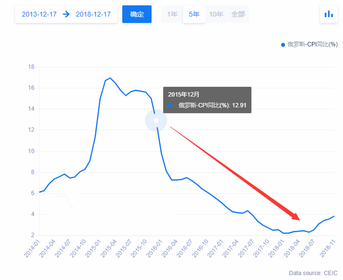Viewport: 343px width, 280px height.
Task: Open the start date field 2013-12-17
Action: [39, 14]
